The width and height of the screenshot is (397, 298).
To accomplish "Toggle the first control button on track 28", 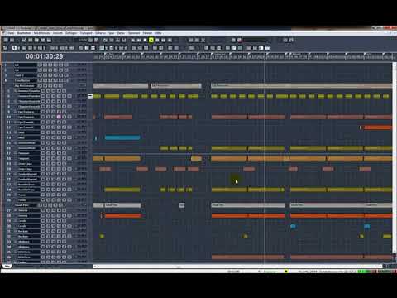I will coord(43,215).
